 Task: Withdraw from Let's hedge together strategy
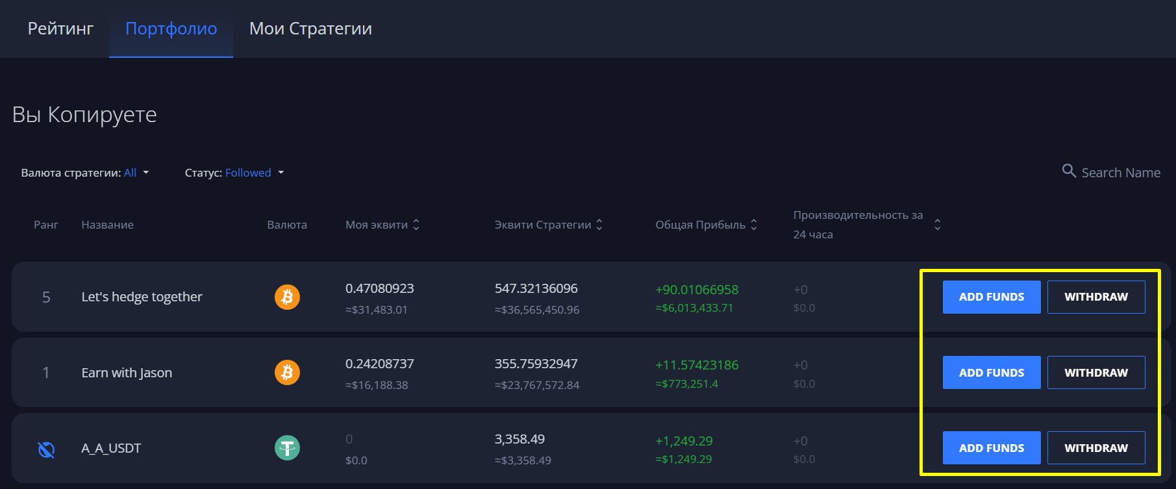1095,297
